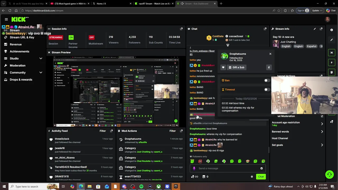338x190 pixels.
Task: Go to Stream URL & Key
Action: [x=22, y=37]
